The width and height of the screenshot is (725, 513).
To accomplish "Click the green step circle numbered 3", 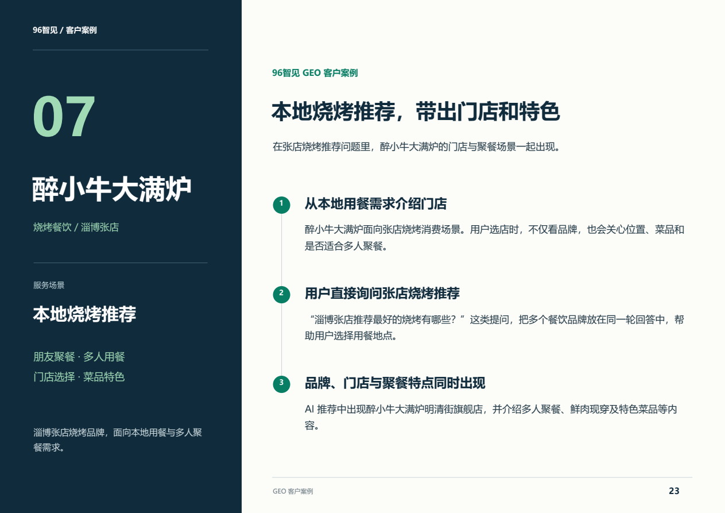I will pyautogui.click(x=281, y=384).
